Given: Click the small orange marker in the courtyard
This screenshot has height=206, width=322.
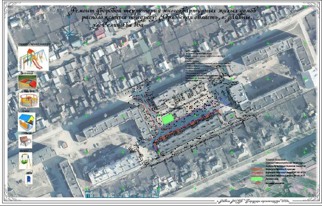Looking at the screenshot, I should point(191,107).
